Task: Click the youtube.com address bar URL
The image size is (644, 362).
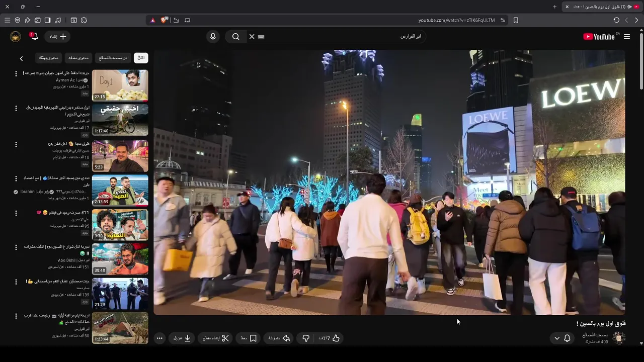Action: click(x=456, y=20)
